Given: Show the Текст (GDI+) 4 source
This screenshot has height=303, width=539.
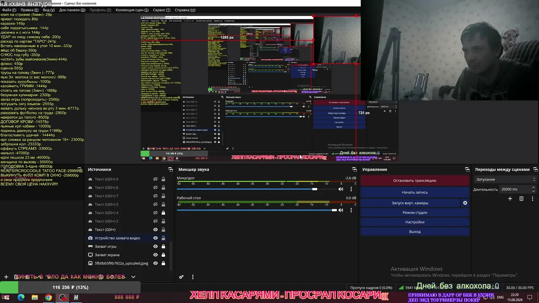Looking at the screenshot, I should [x=155, y=213].
